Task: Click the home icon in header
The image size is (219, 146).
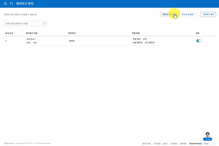Action: [x=11, y=4]
